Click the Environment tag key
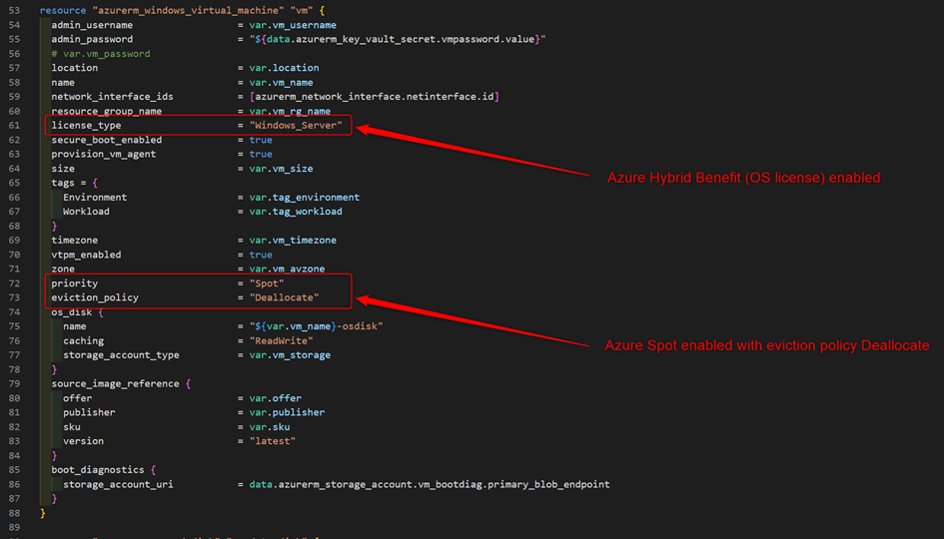The image size is (944, 539). click(95, 197)
